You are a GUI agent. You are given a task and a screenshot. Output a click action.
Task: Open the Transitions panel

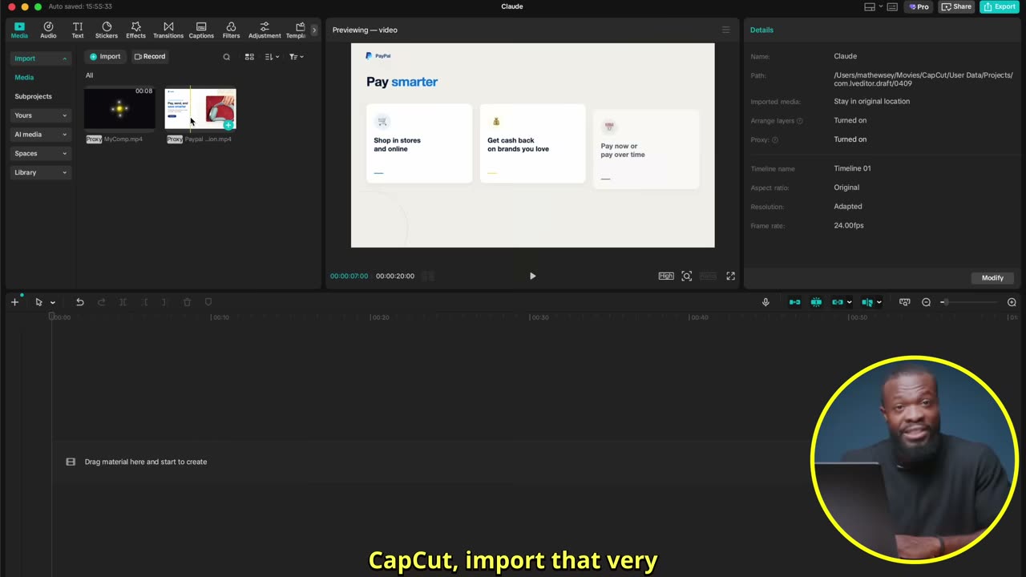[x=168, y=30]
